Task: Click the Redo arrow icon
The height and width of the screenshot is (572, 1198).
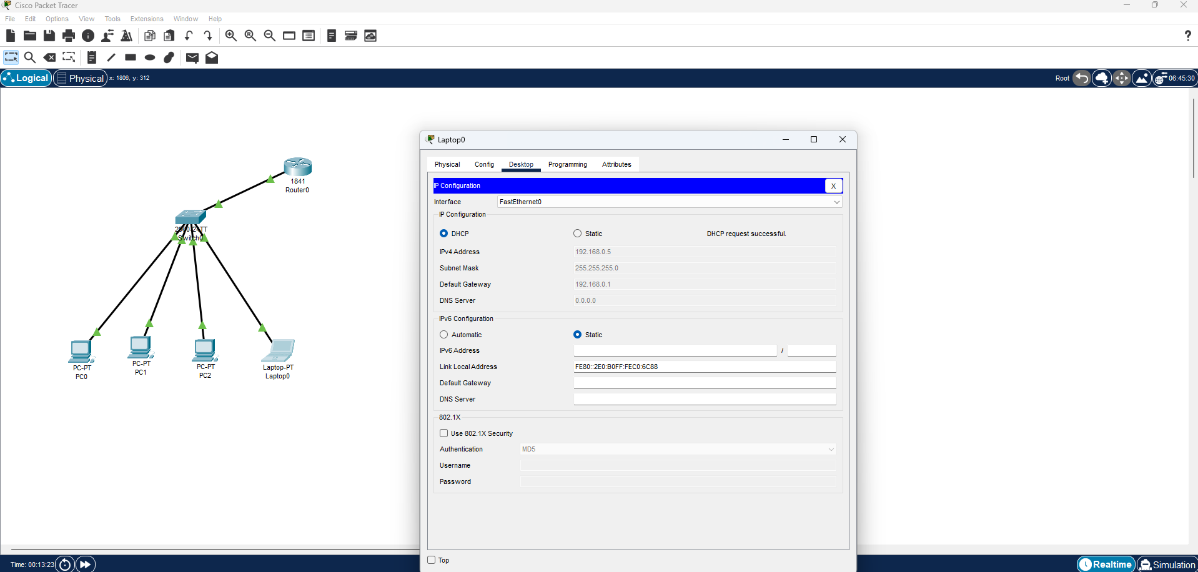Action: tap(208, 36)
